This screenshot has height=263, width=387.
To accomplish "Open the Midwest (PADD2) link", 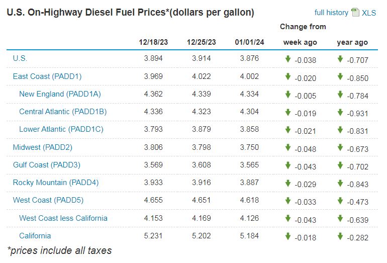I will coord(43,147).
